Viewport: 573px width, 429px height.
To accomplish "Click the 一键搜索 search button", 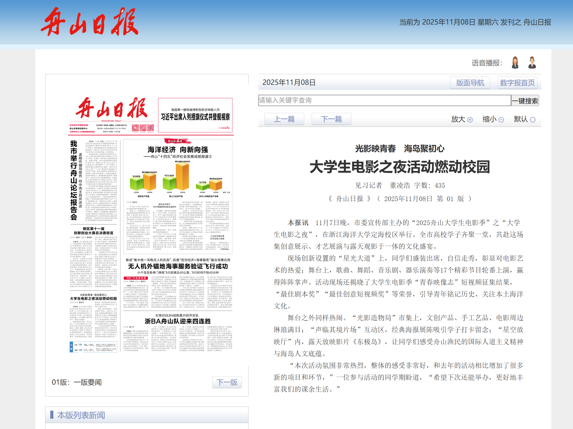I will (x=525, y=101).
